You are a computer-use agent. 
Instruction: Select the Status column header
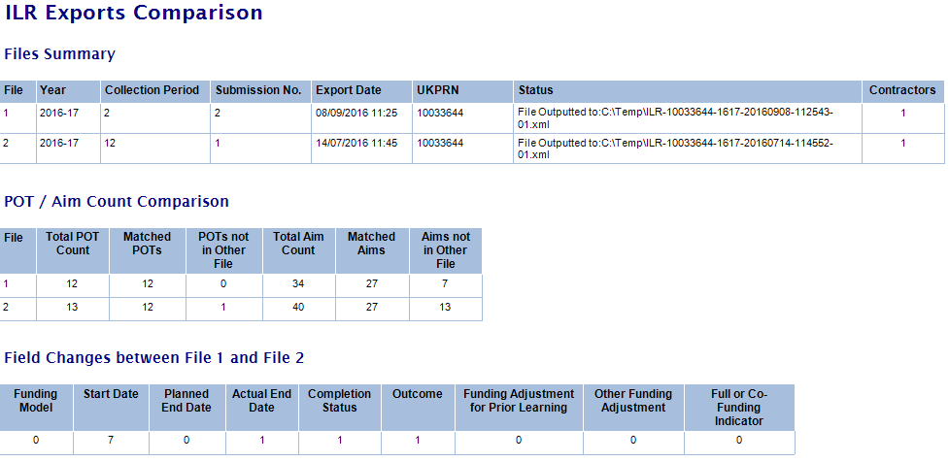(536, 90)
